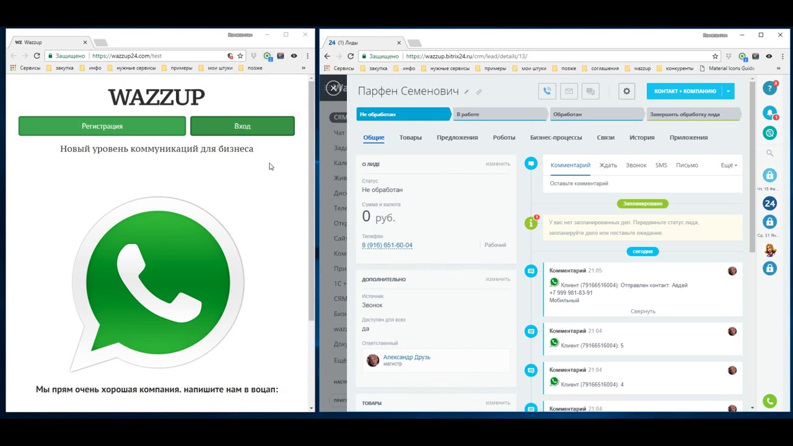Click author avatar on 21:05 comment
Viewport: 793px width, 446px height.
(x=732, y=271)
